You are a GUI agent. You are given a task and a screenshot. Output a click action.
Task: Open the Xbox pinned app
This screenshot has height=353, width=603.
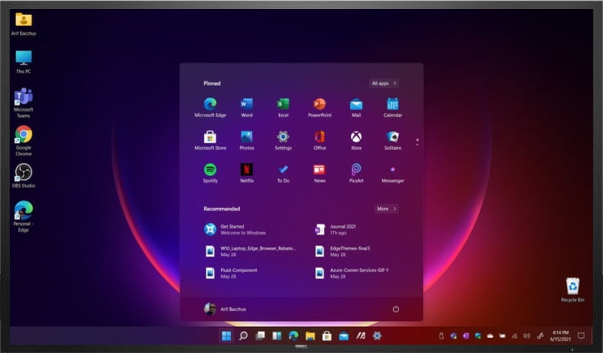(x=356, y=138)
